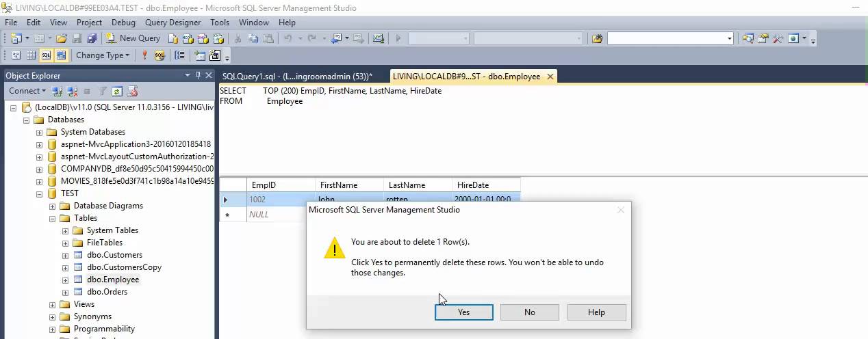Select dbo.CustomersCopy in the tree

[x=124, y=267]
